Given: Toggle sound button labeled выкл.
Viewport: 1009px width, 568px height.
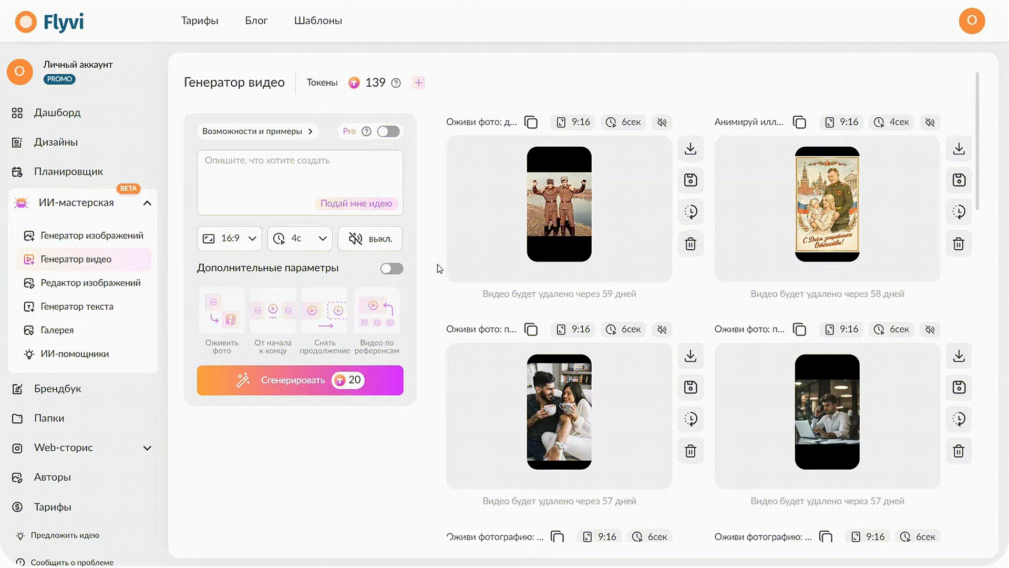Looking at the screenshot, I should 370,239.
